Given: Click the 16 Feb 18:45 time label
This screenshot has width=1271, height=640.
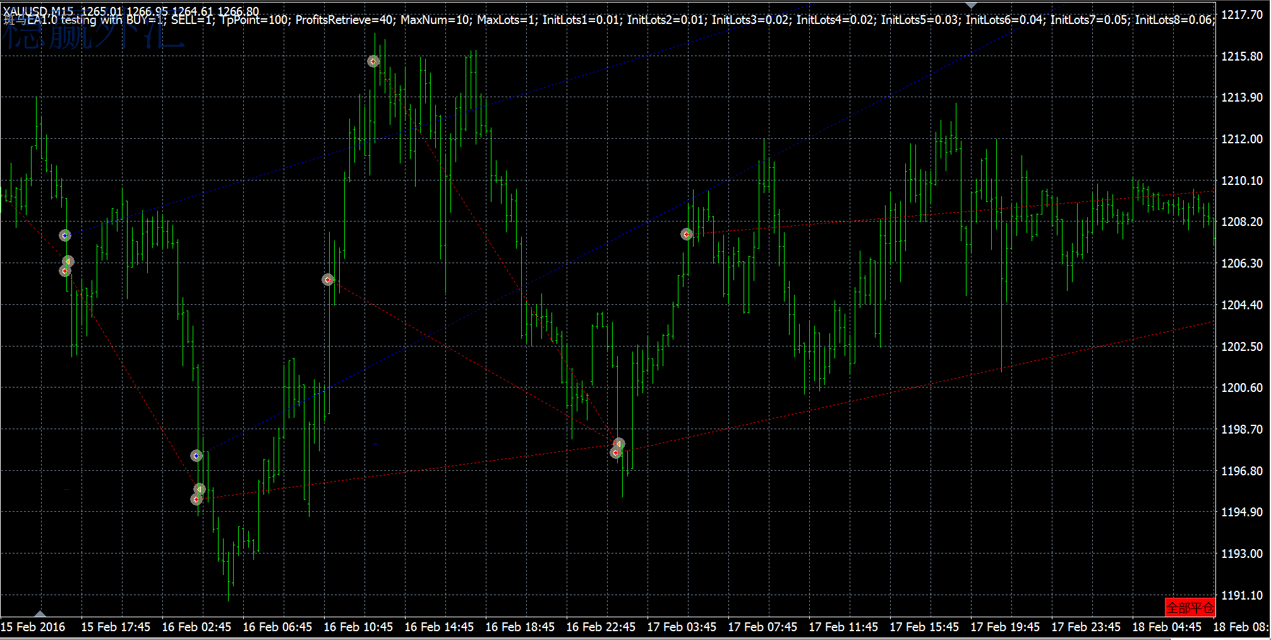Looking at the screenshot, I should [x=520, y=627].
